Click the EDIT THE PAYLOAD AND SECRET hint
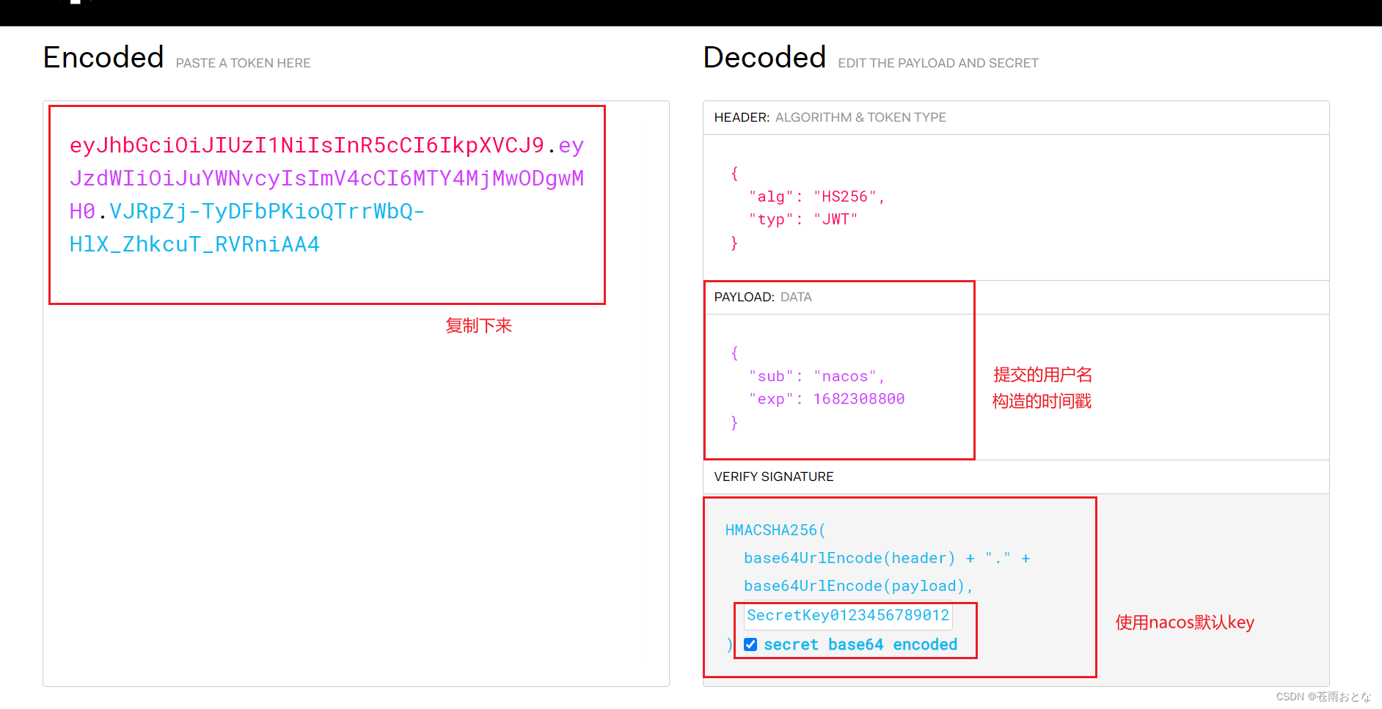1382x709 pixels. click(x=938, y=63)
